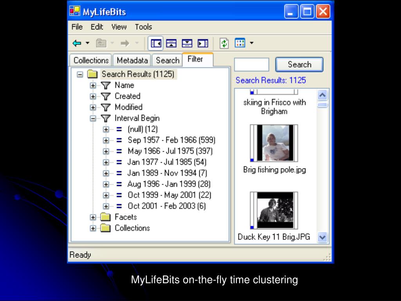Expand Jan 1977 - Jul 1985 node
This screenshot has height=301, width=401.
(x=106, y=163)
